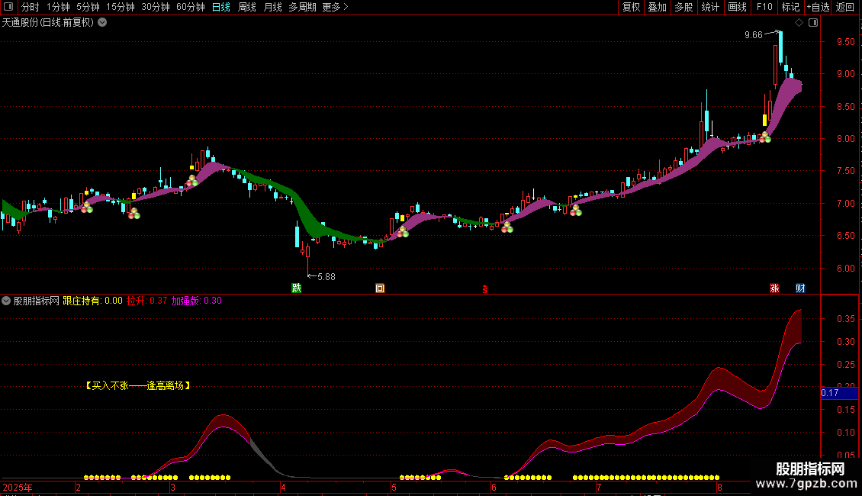This screenshot has width=862, height=496.
Task: Select the 5分钟 period
Action: tap(88, 7)
